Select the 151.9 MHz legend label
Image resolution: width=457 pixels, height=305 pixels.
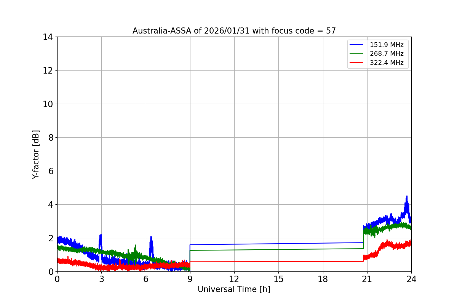click(387, 45)
